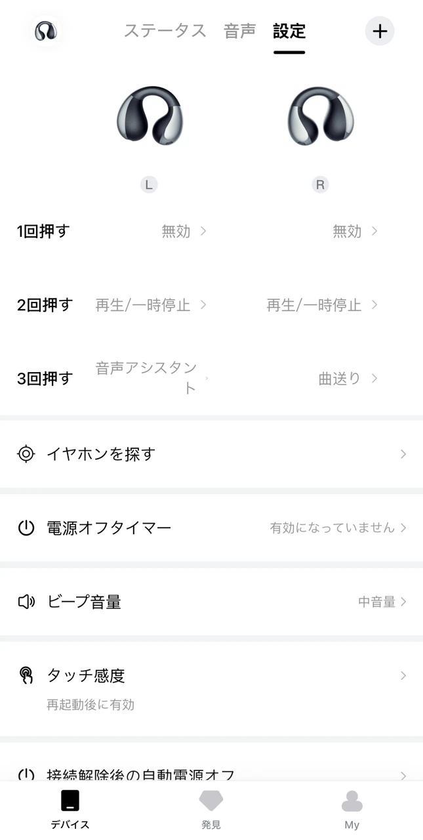The image size is (423, 840).
Task: Open the デバイス tab in bottom bar
Action: 70,808
